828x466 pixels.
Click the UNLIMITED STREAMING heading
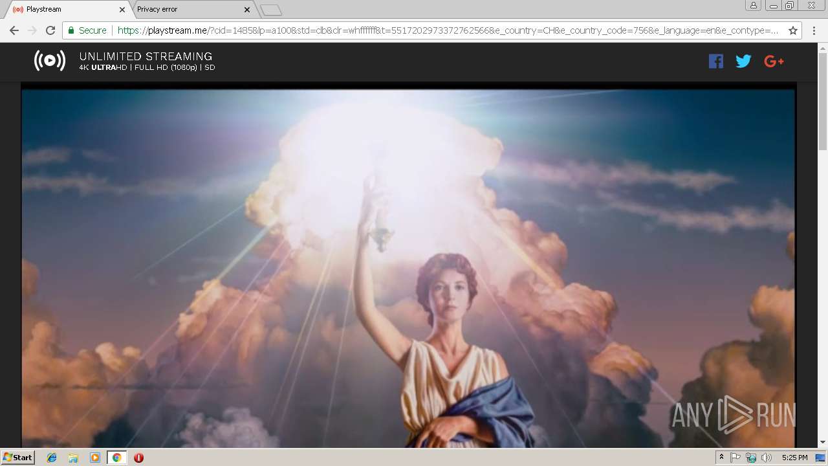point(146,56)
